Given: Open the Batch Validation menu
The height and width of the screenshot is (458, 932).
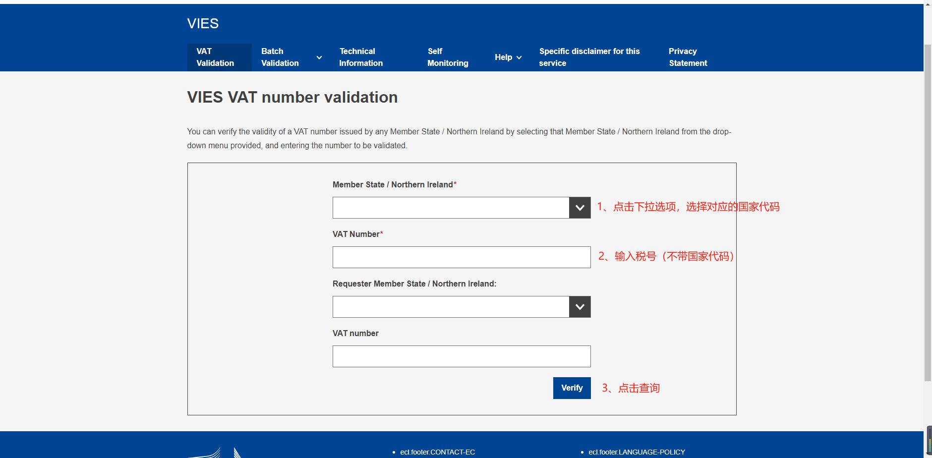Looking at the screenshot, I should tap(280, 57).
